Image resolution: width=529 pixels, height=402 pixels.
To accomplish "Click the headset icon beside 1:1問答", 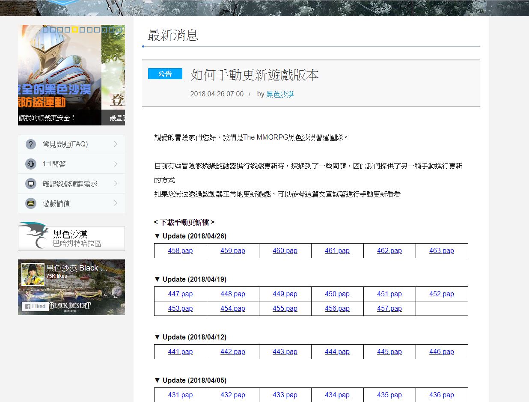I will click(31, 164).
